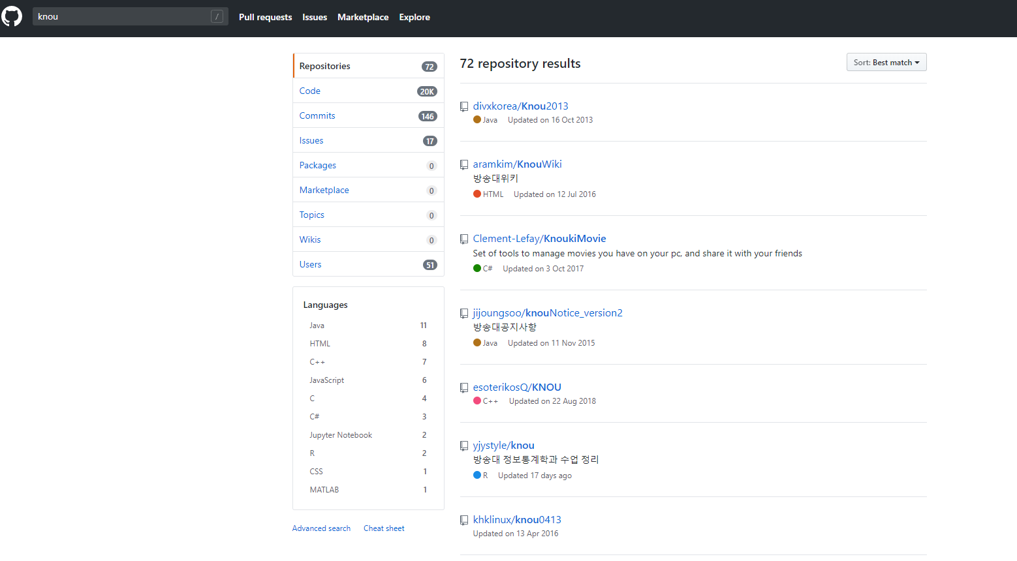Open the Sort: Best match dropdown
This screenshot has height=561, width=1017.
pos(886,62)
